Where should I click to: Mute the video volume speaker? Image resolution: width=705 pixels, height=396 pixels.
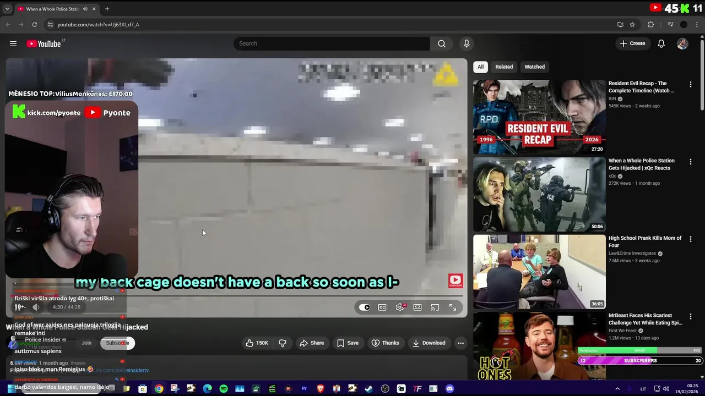point(36,307)
